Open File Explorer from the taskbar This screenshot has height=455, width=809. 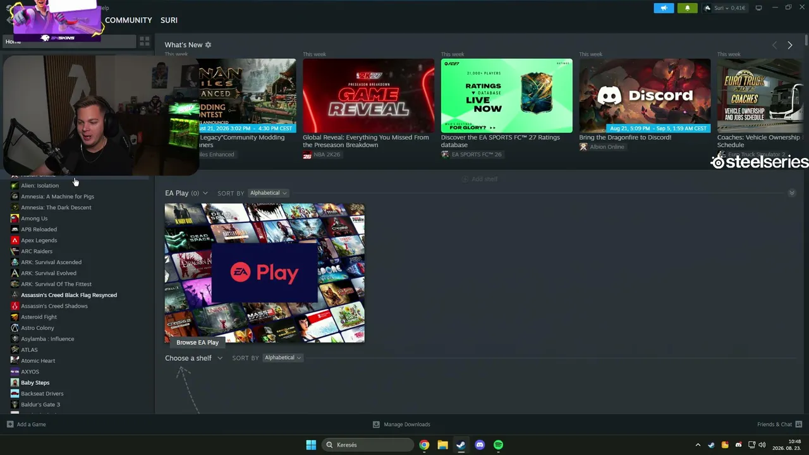(442, 445)
